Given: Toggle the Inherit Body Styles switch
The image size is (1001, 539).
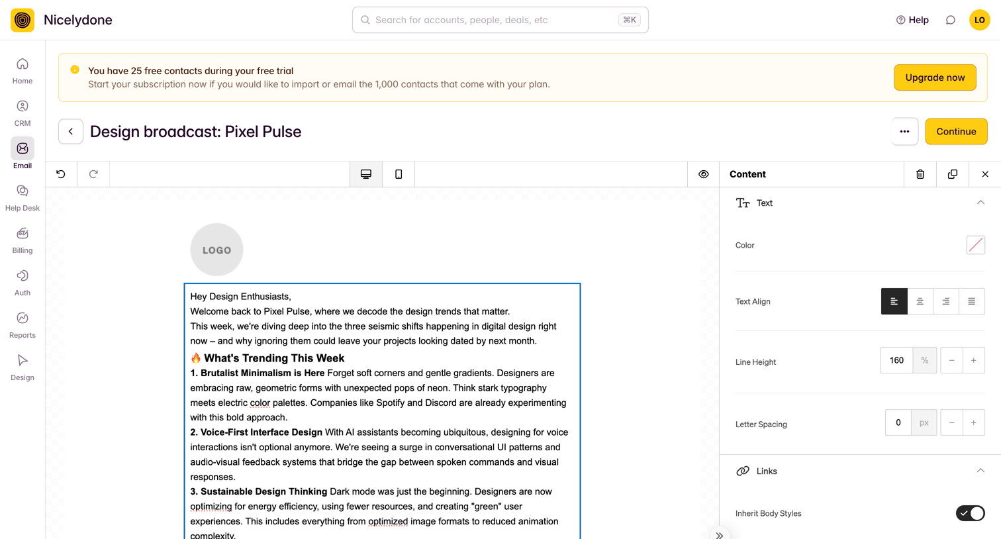Looking at the screenshot, I should pos(970,513).
